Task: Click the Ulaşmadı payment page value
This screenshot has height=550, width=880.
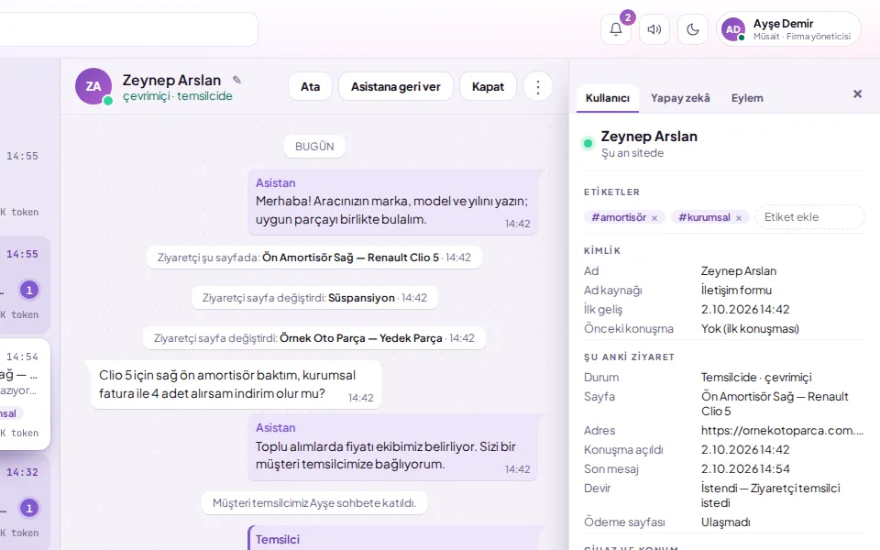Action: [725, 522]
